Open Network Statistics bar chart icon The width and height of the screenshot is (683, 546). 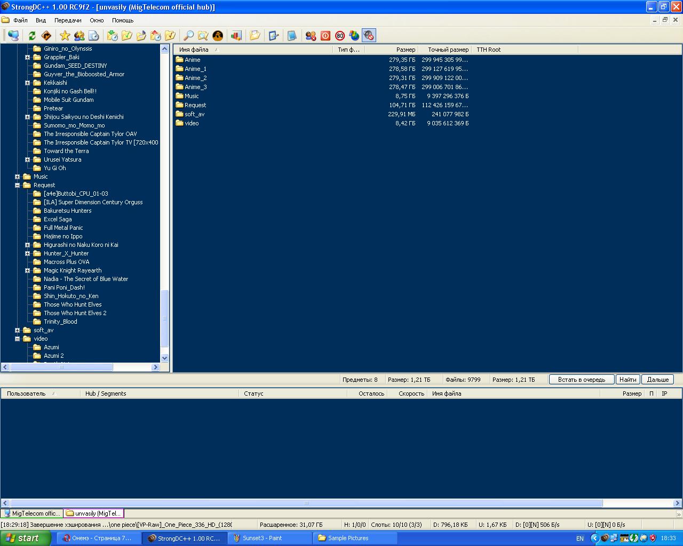(236, 36)
